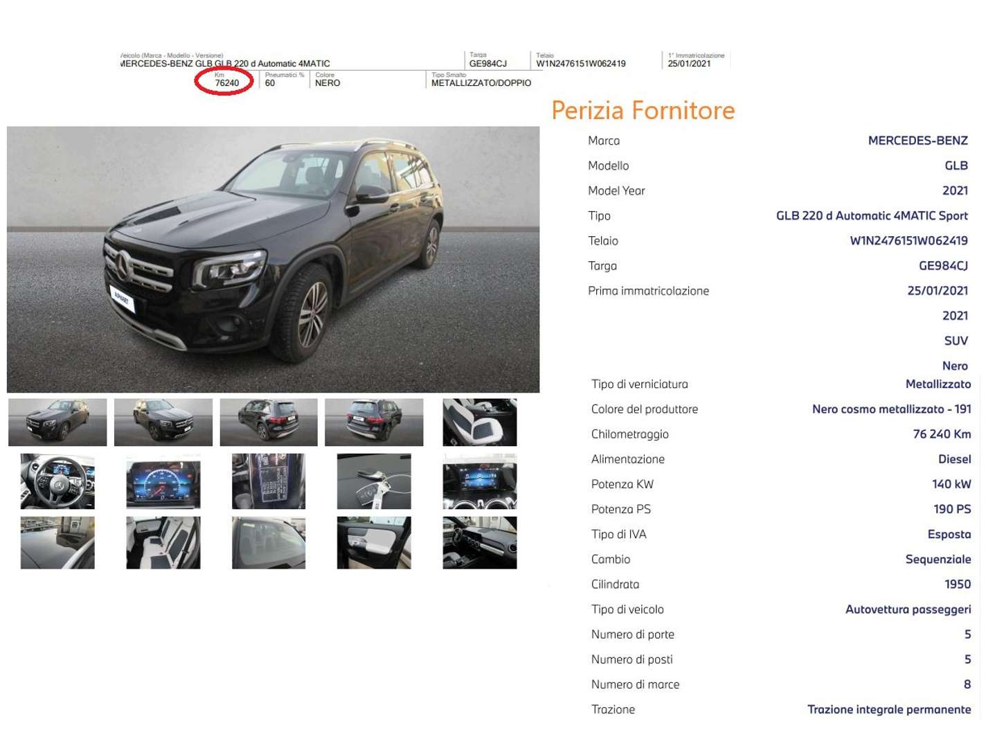The image size is (1006, 748).
Task: Click the Marca value MERCEDES-BENZ
Action: click(918, 141)
